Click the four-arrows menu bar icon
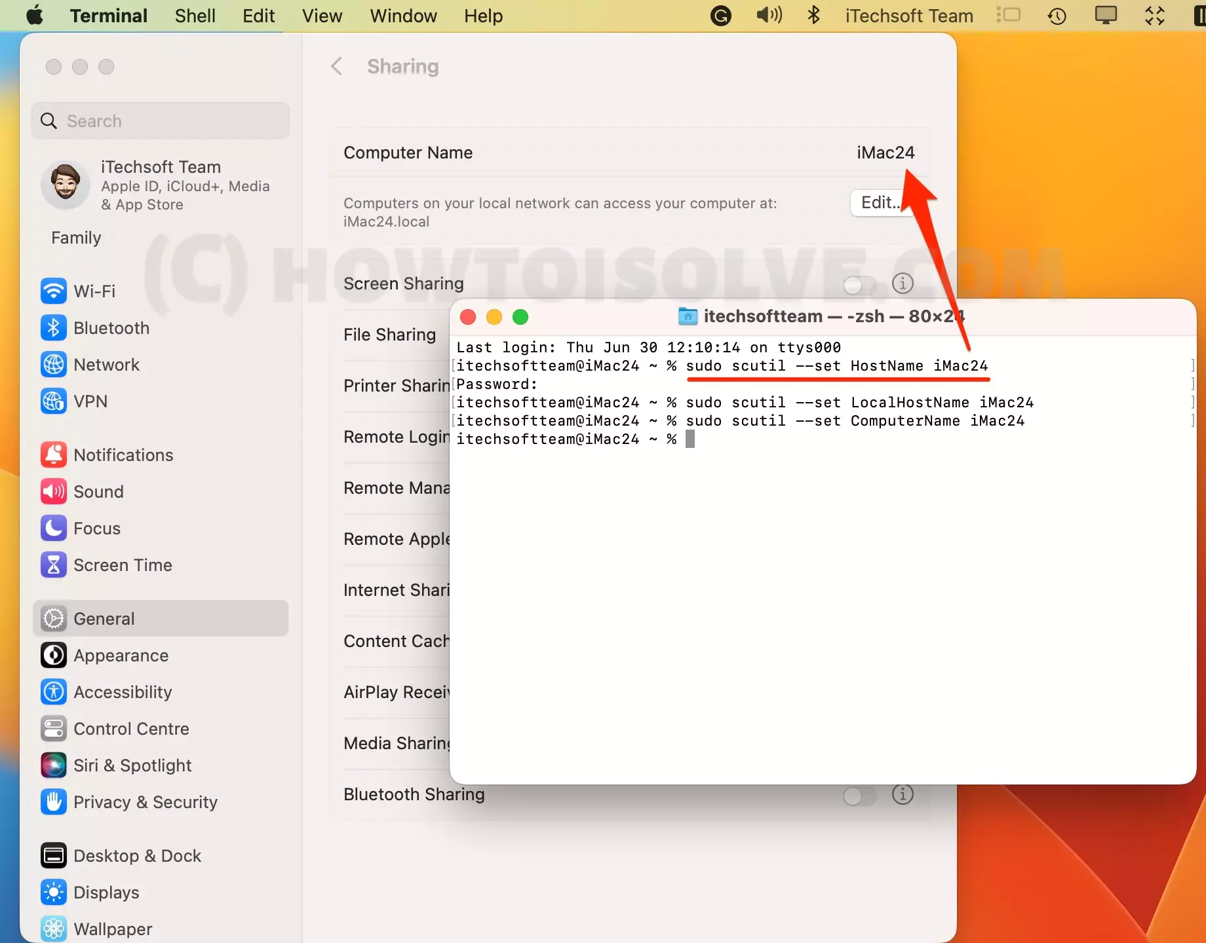The image size is (1206, 943). tap(1154, 16)
